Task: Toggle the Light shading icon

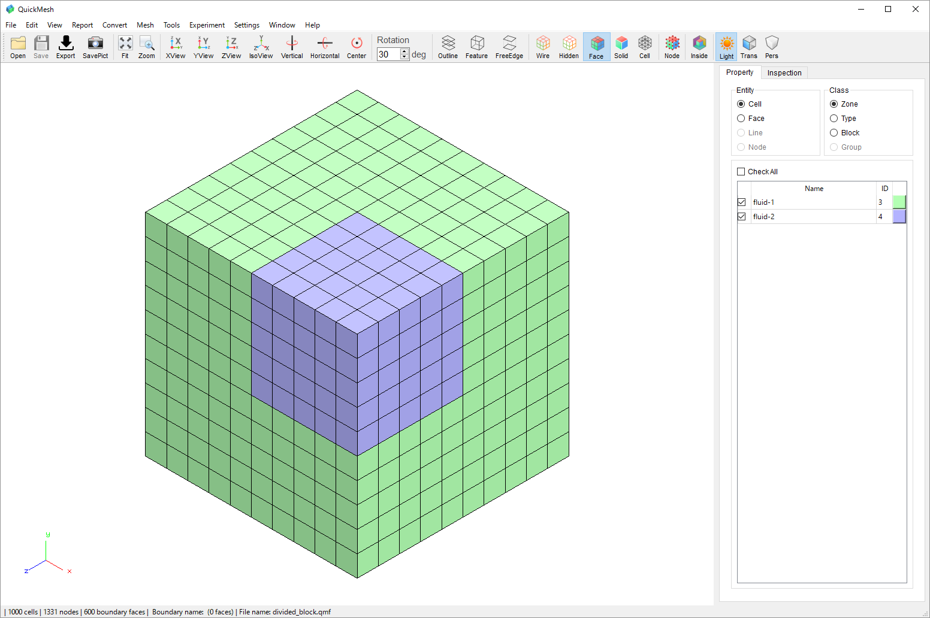Action: pyautogui.click(x=726, y=47)
